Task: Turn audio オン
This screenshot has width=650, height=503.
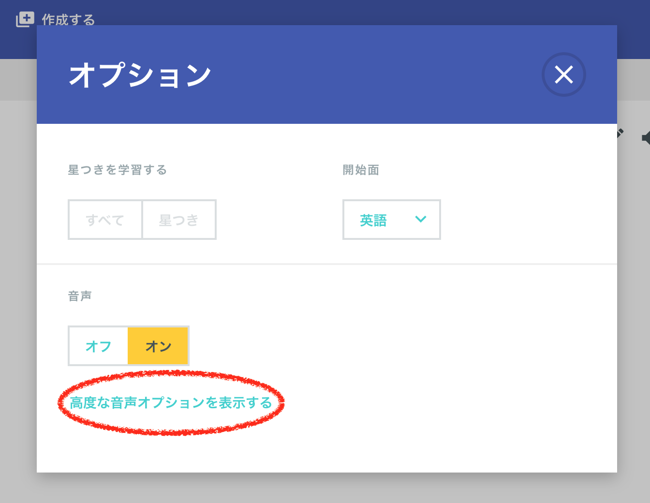Action: click(x=158, y=346)
